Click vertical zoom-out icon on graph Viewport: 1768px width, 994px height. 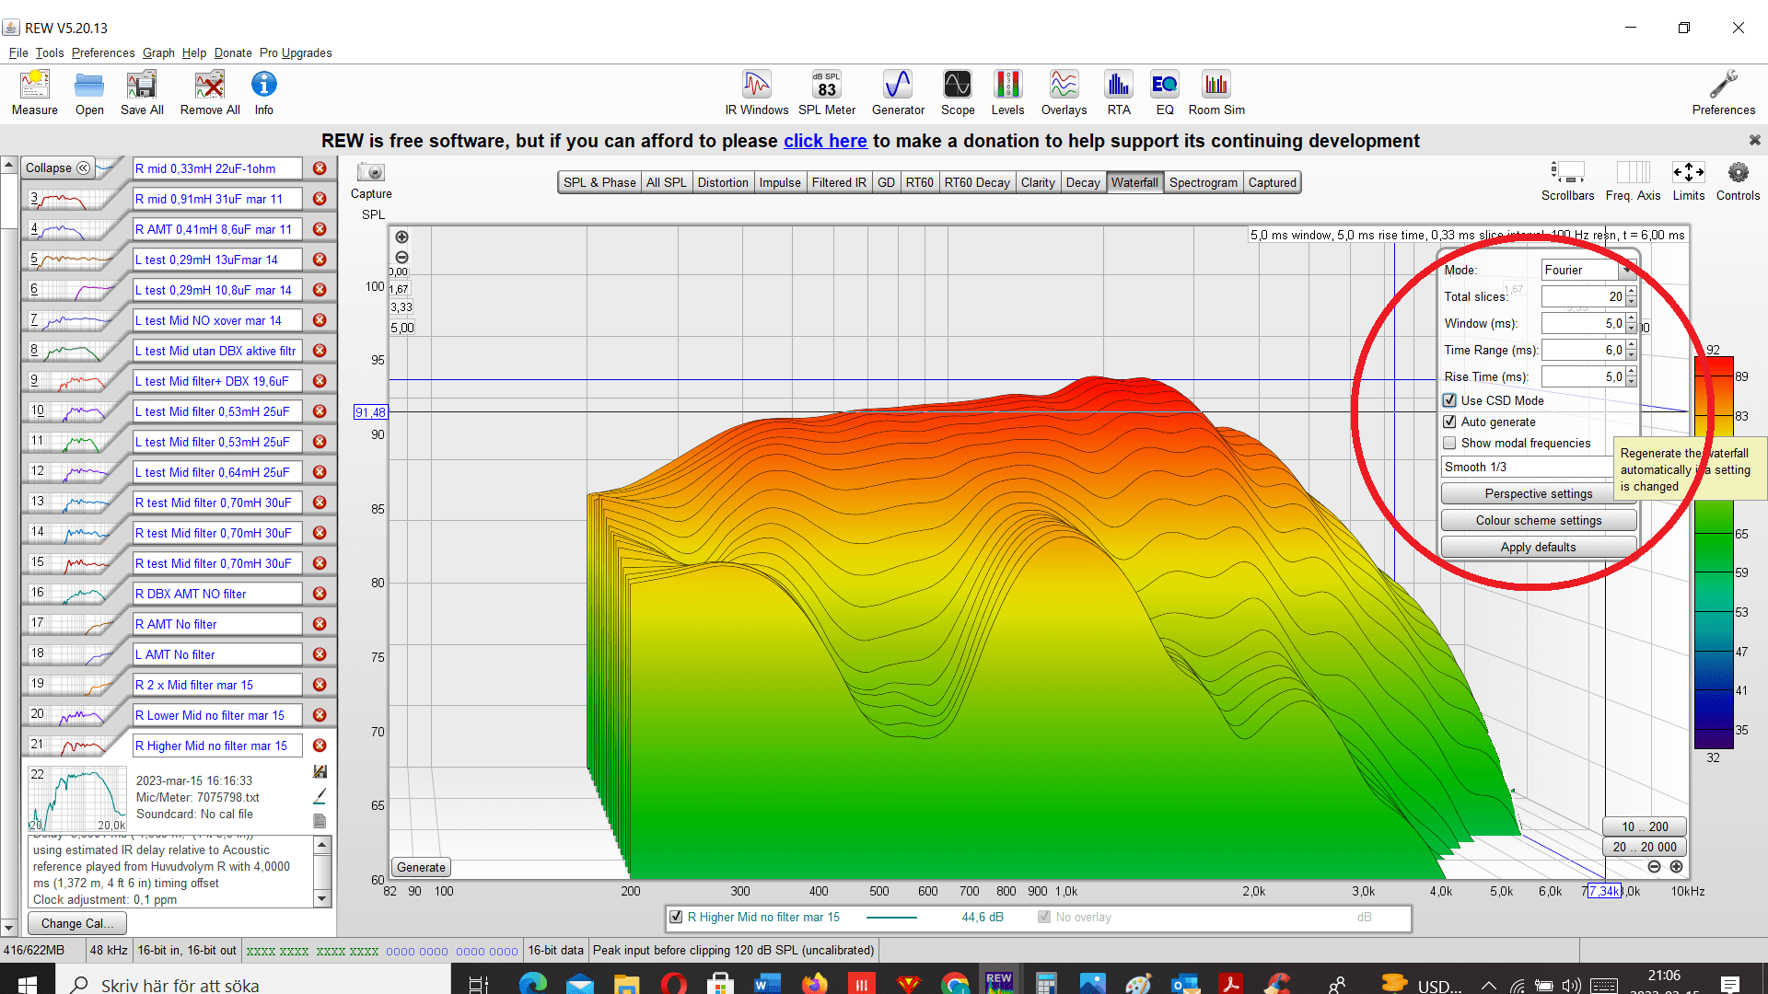tap(401, 258)
